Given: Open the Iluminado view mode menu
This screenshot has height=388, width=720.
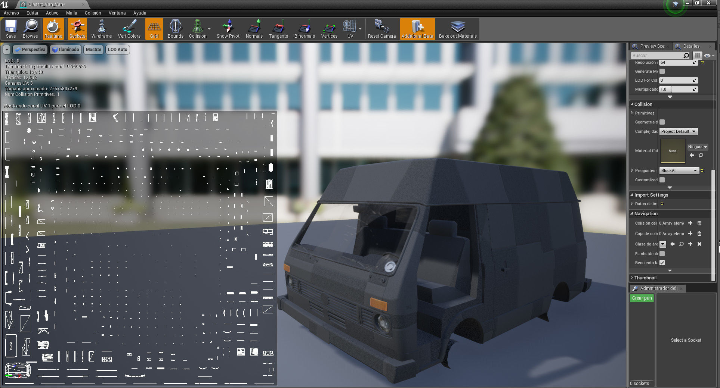Looking at the screenshot, I should pos(66,50).
